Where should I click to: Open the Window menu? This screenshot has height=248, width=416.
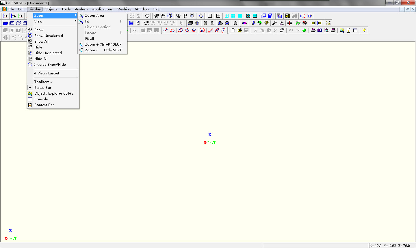click(142, 9)
